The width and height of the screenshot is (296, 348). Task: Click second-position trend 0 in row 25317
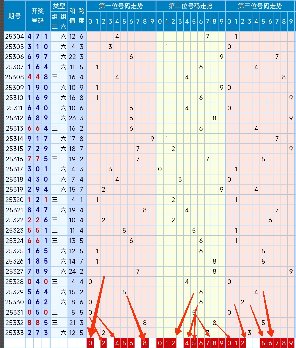160,169
